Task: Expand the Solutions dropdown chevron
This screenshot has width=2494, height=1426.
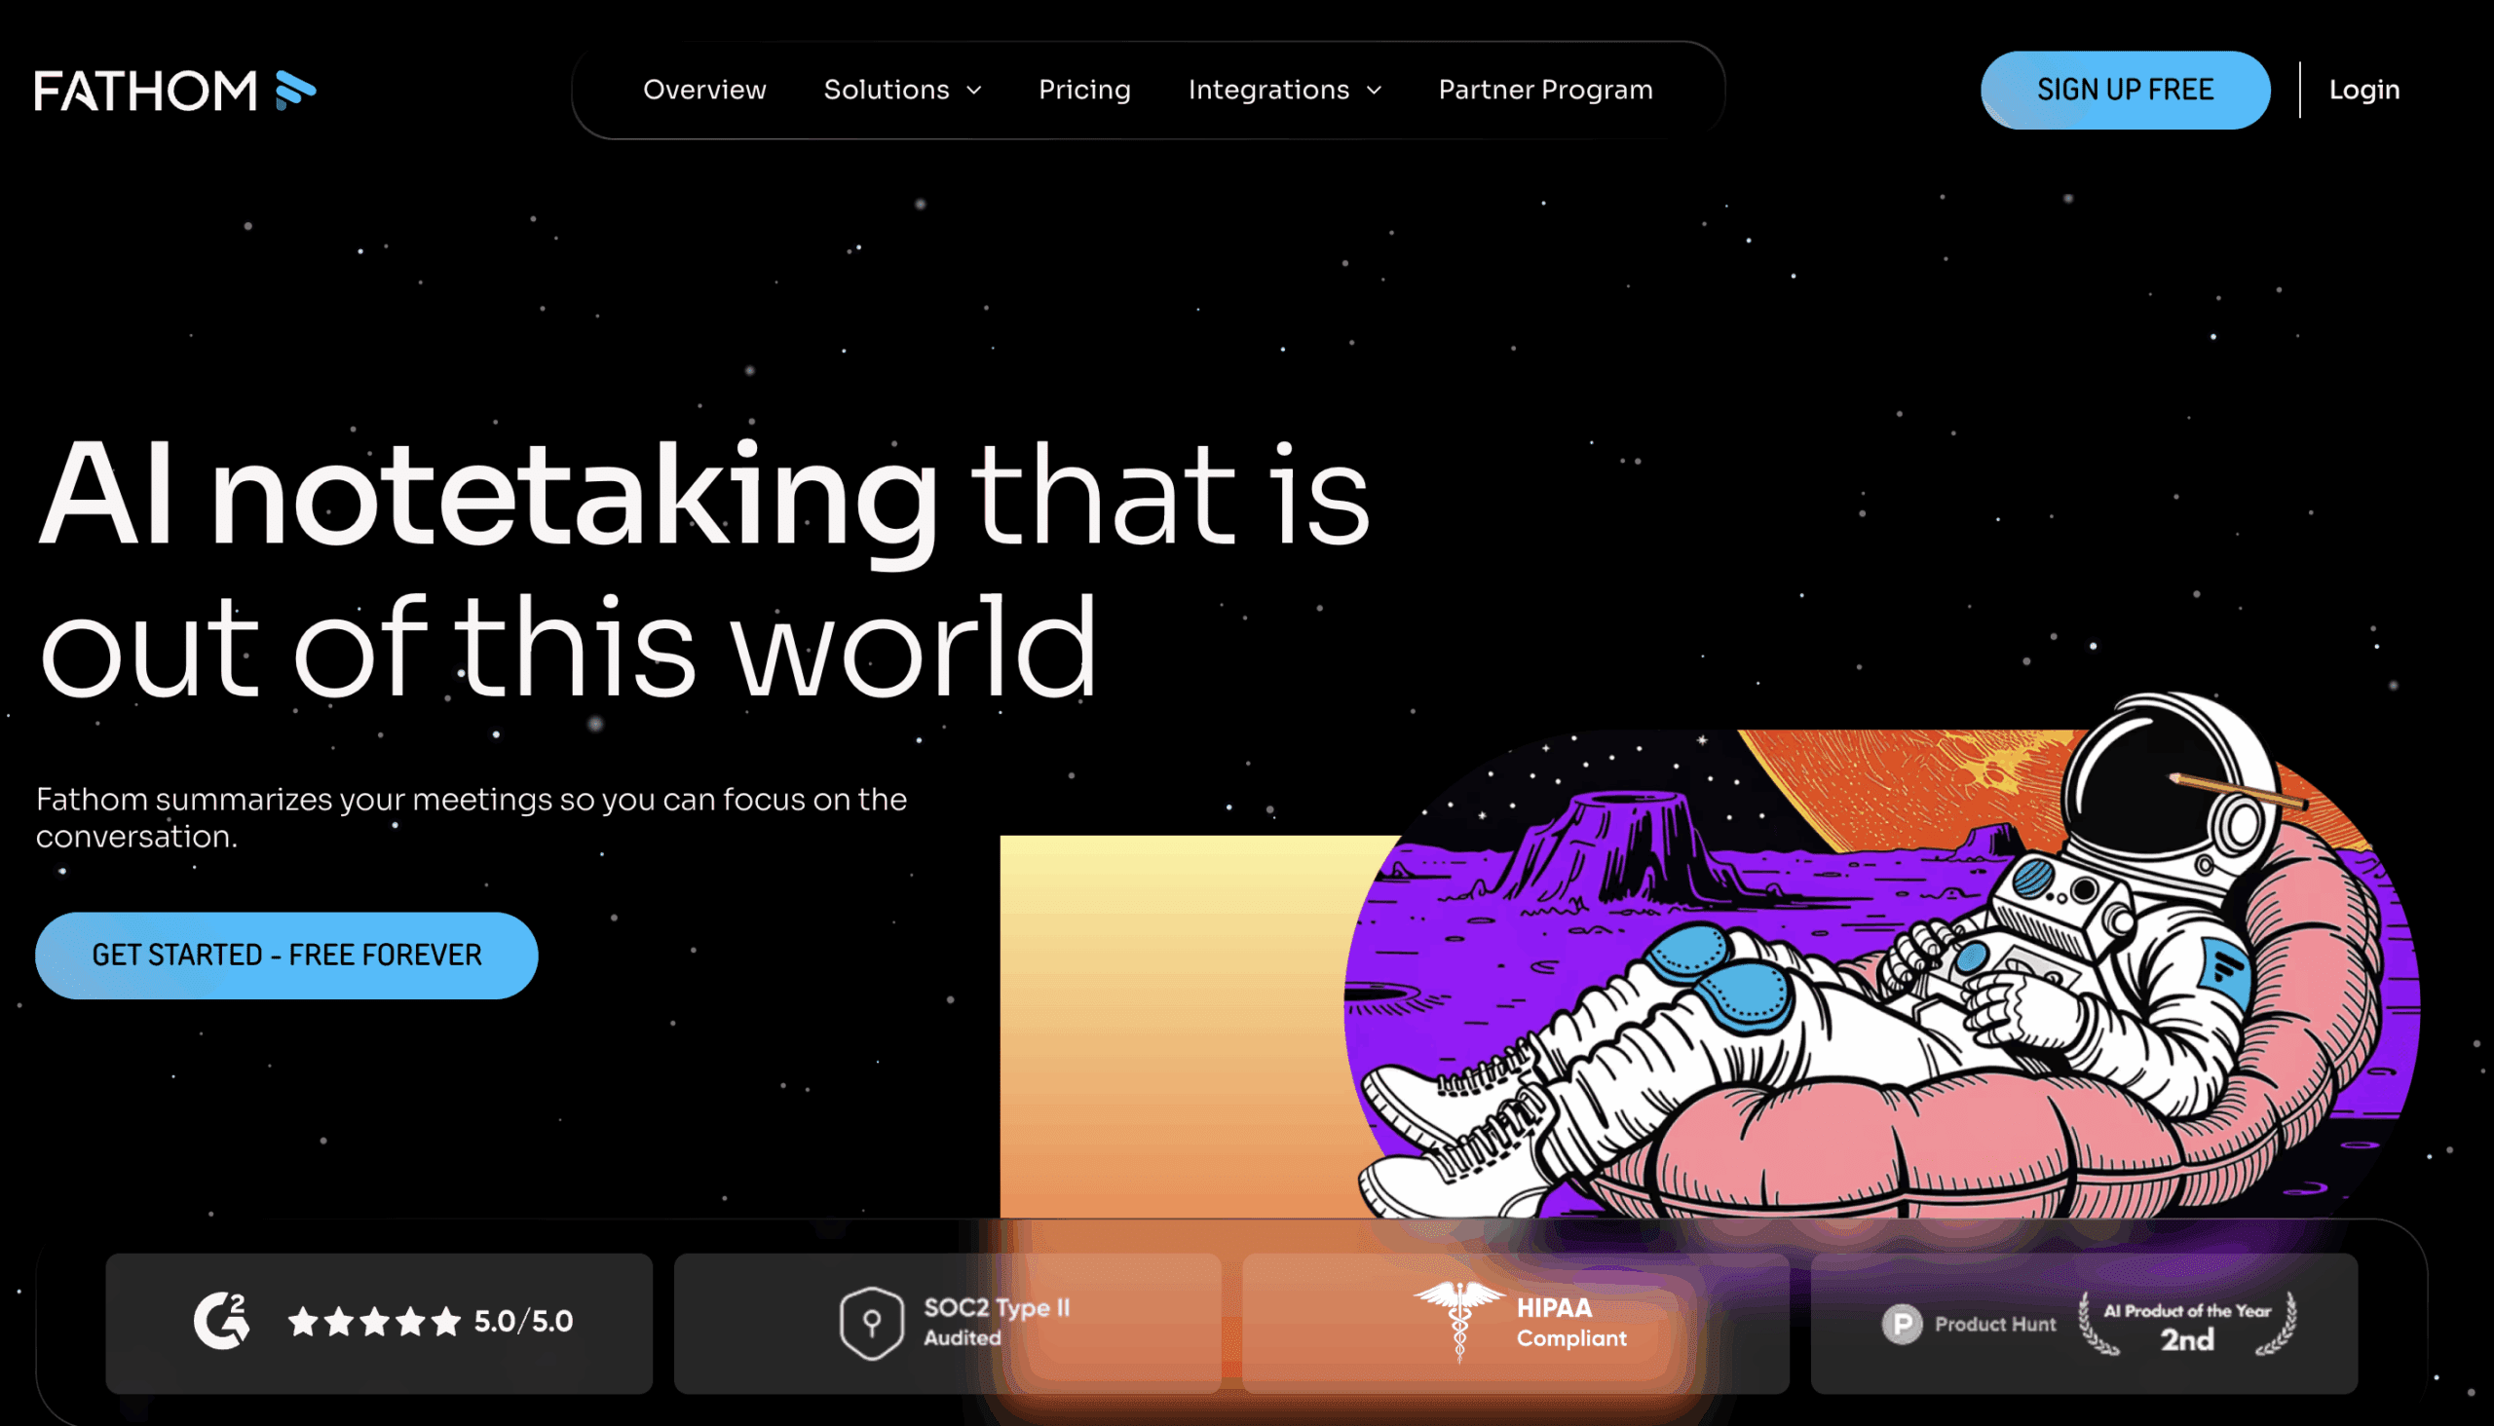Action: (x=973, y=91)
